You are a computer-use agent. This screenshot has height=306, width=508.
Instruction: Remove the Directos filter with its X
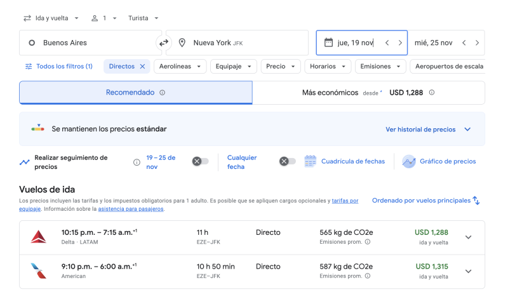(143, 67)
